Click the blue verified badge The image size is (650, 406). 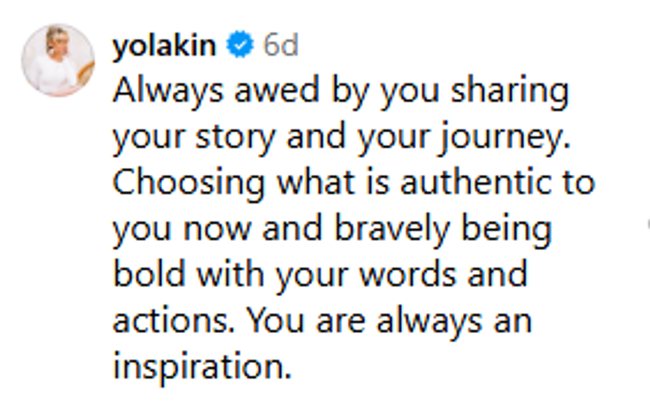point(239,46)
